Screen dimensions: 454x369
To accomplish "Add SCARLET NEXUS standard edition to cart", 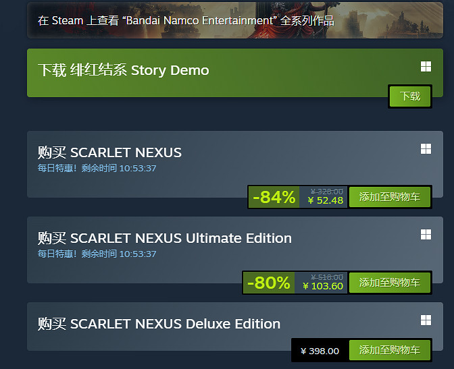I will pyautogui.click(x=390, y=197).
